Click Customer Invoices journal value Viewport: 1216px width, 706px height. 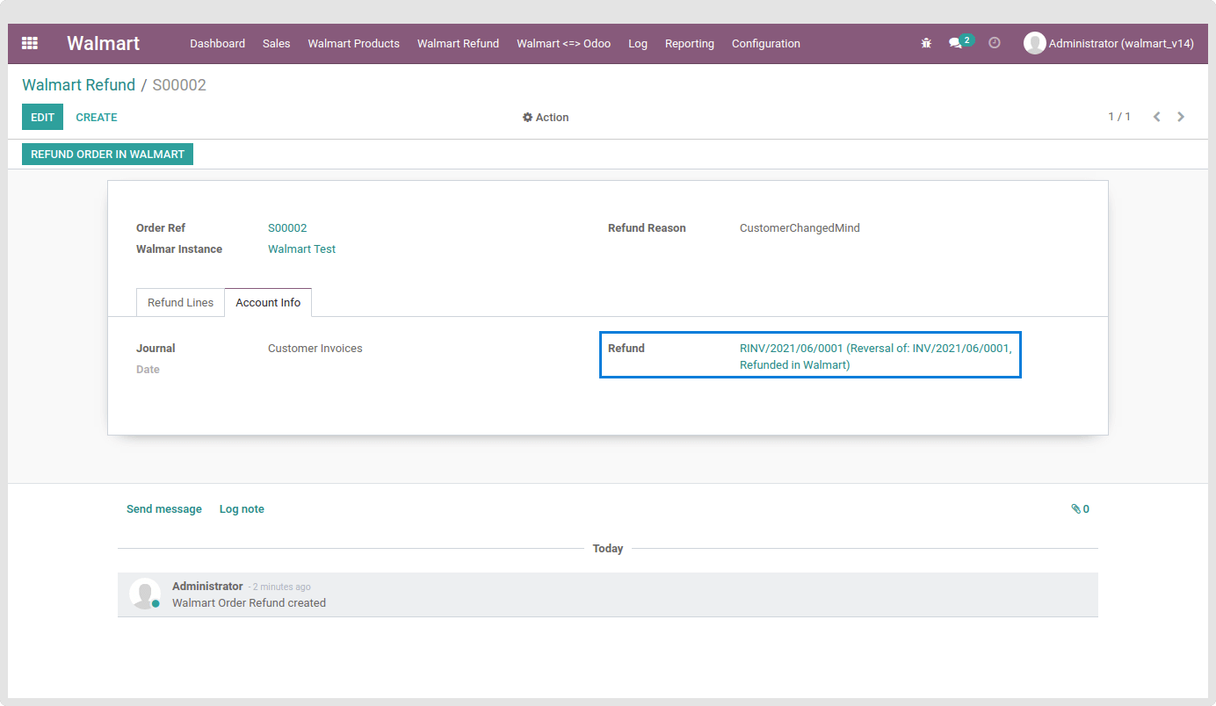tap(315, 348)
